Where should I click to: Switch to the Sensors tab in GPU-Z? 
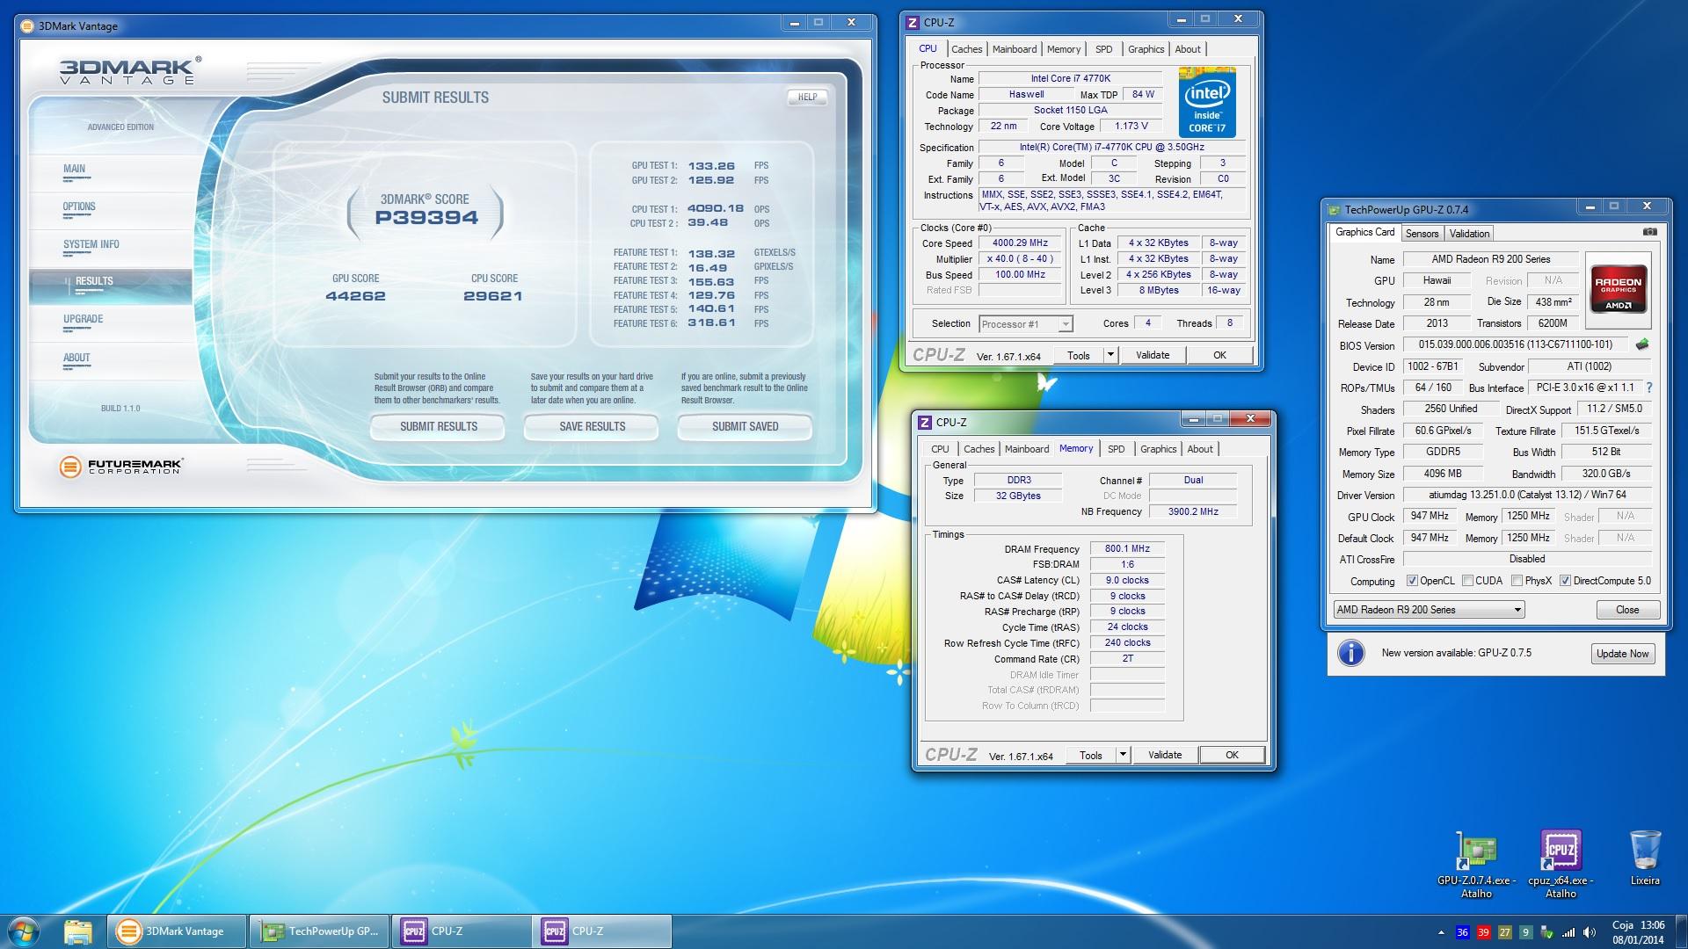point(1422,234)
